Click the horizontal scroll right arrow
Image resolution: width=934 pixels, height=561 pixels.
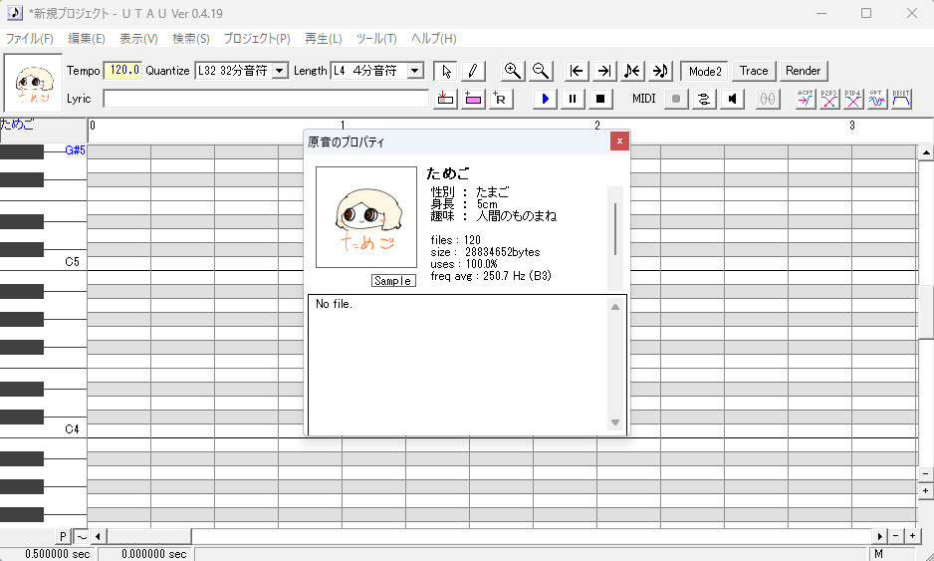[x=880, y=536]
